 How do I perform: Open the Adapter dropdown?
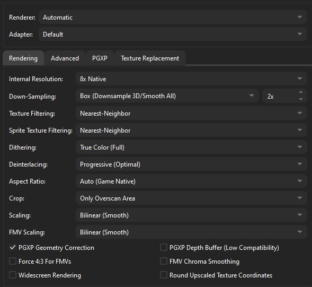click(x=173, y=34)
